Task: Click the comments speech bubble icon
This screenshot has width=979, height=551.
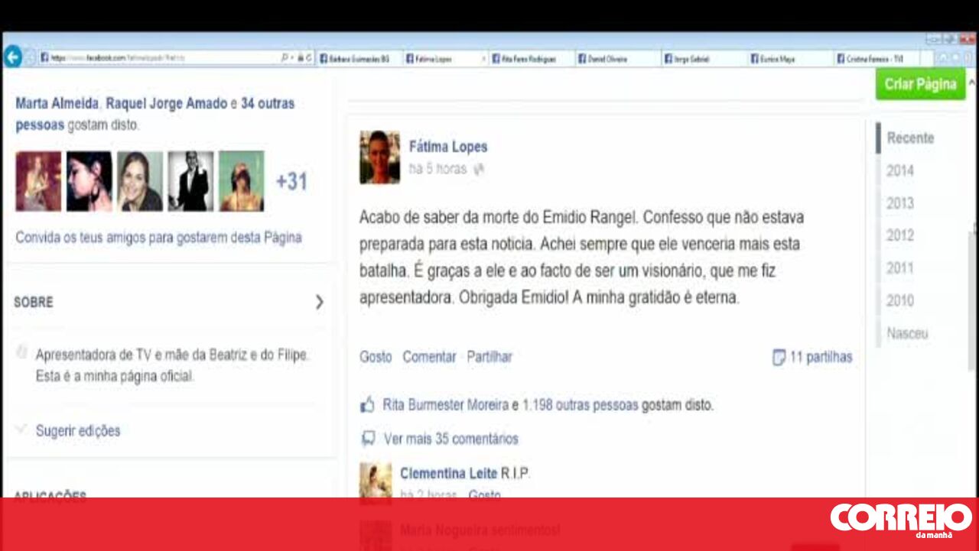Action: (369, 439)
